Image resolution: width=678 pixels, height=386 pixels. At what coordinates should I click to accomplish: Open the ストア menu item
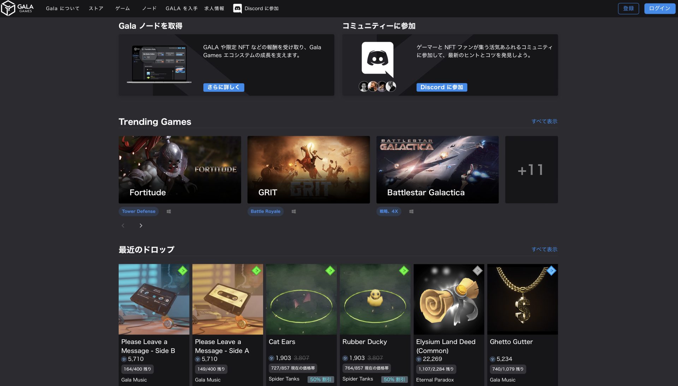(96, 8)
